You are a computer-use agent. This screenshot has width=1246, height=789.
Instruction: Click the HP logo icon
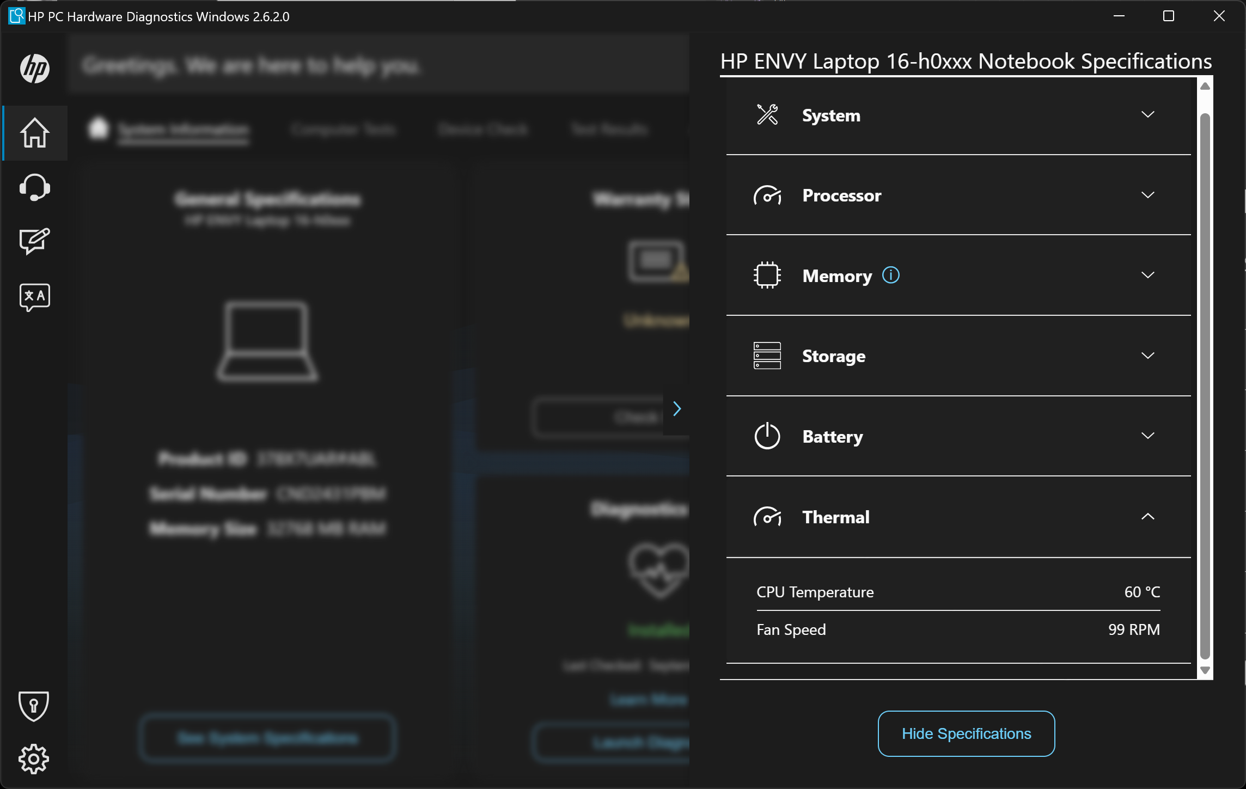pyautogui.click(x=35, y=68)
